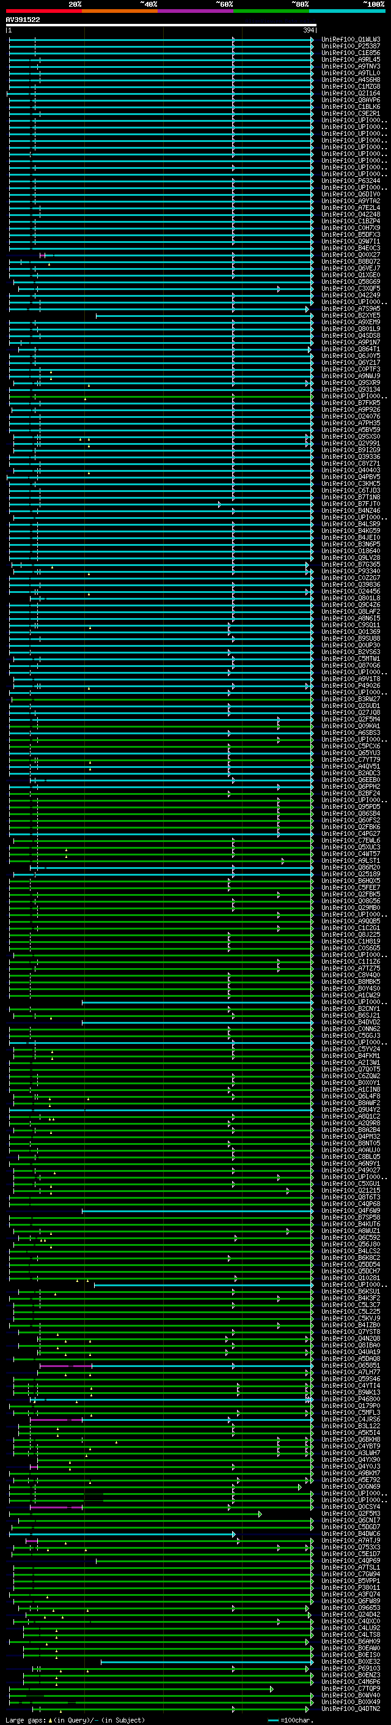Screen dimensions: 391x1725
Task: Select the UniRef100_C0H7X9 label
Action: click(351, 228)
